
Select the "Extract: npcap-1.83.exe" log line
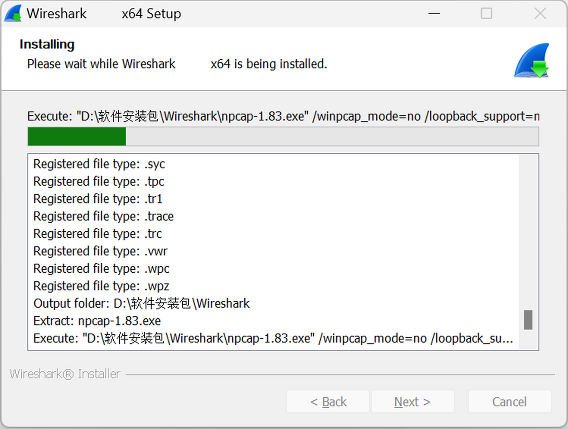(x=97, y=321)
